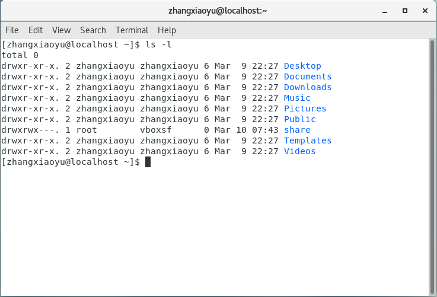Open the Search menu
Viewport: 437px width, 297px height.
(93, 30)
